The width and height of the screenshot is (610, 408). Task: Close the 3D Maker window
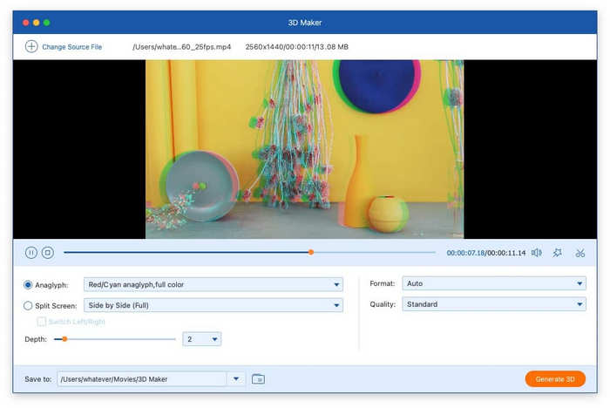tap(25, 23)
